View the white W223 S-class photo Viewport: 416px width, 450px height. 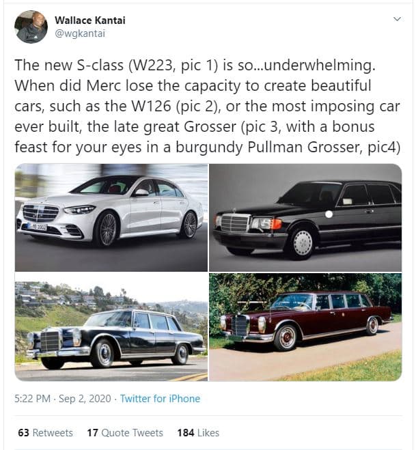point(111,218)
